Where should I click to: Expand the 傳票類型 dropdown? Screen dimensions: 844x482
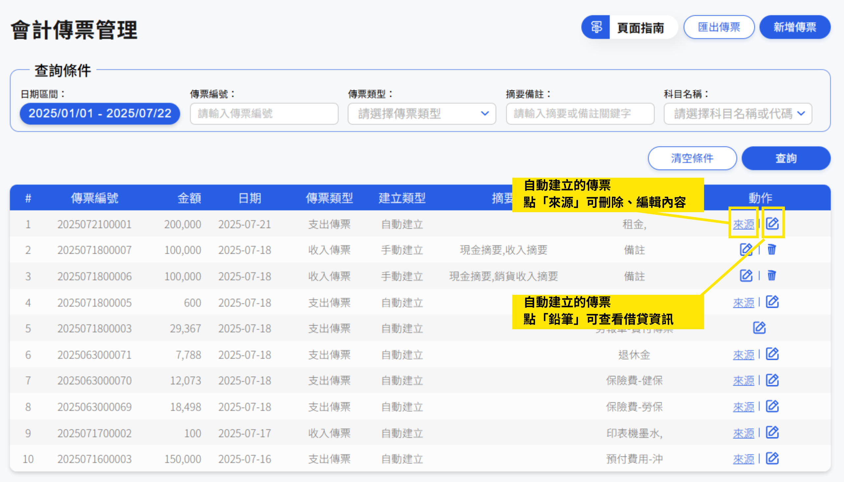click(422, 114)
